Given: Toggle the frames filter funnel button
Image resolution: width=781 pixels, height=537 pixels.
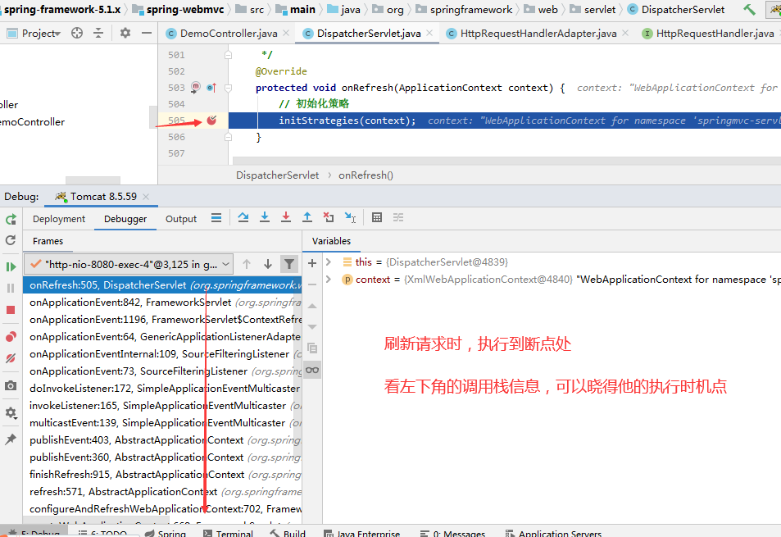Looking at the screenshot, I should coord(289,264).
